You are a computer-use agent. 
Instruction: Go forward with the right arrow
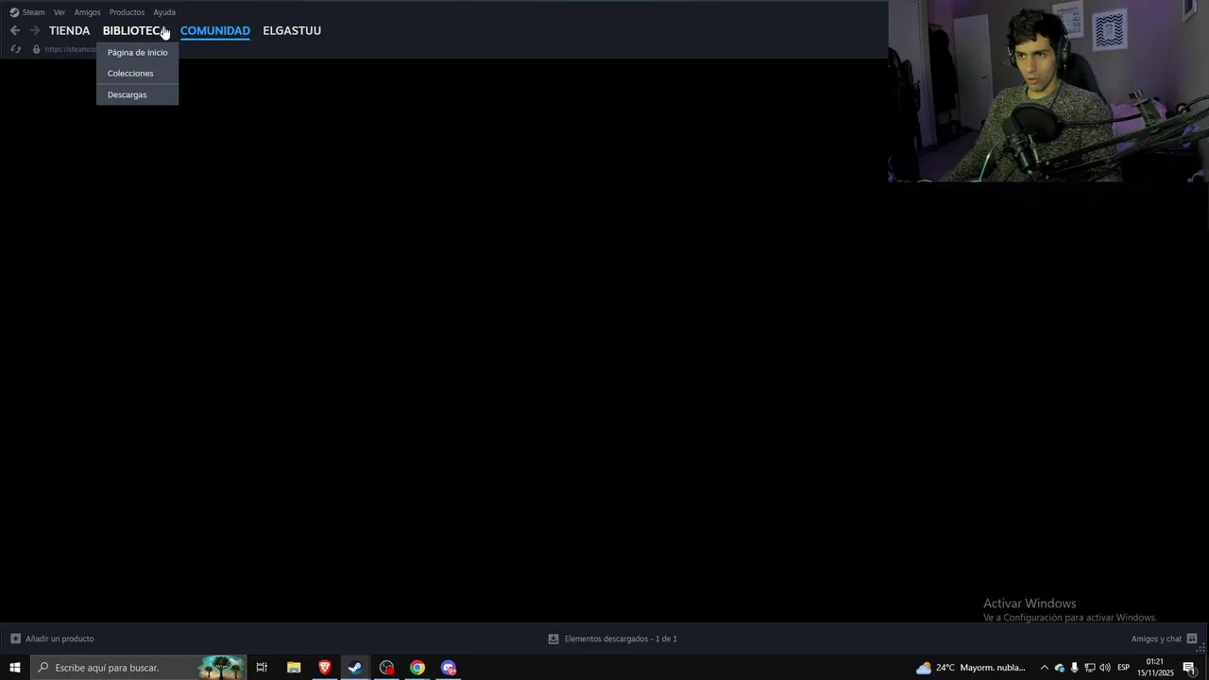tap(34, 30)
